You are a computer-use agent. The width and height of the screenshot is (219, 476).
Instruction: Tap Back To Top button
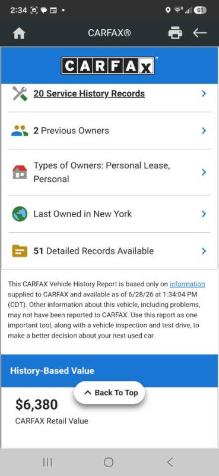(x=110, y=393)
